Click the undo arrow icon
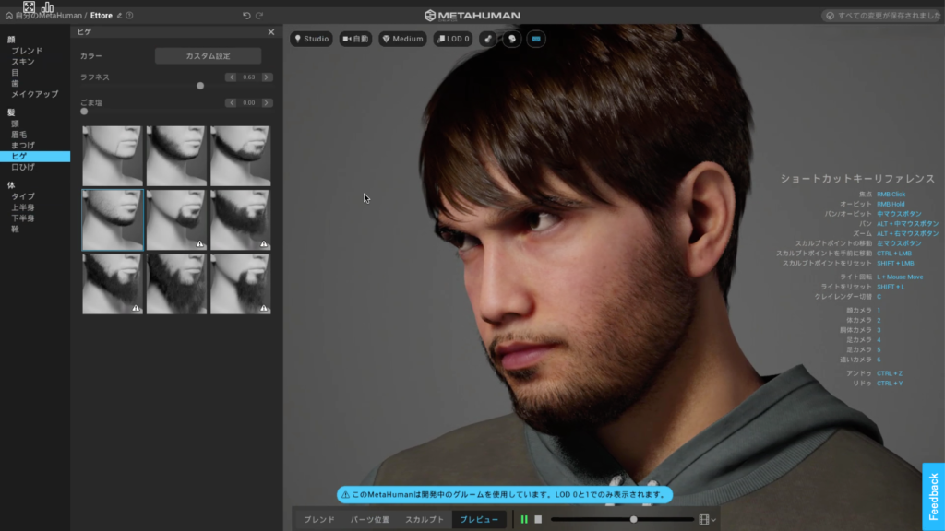The height and width of the screenshot is (531, 945). coord(246,16)
